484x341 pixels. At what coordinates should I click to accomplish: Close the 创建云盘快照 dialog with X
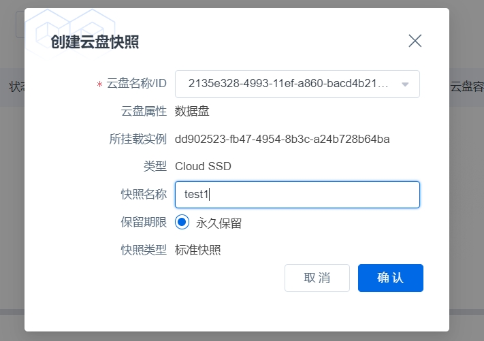point(415,41)
